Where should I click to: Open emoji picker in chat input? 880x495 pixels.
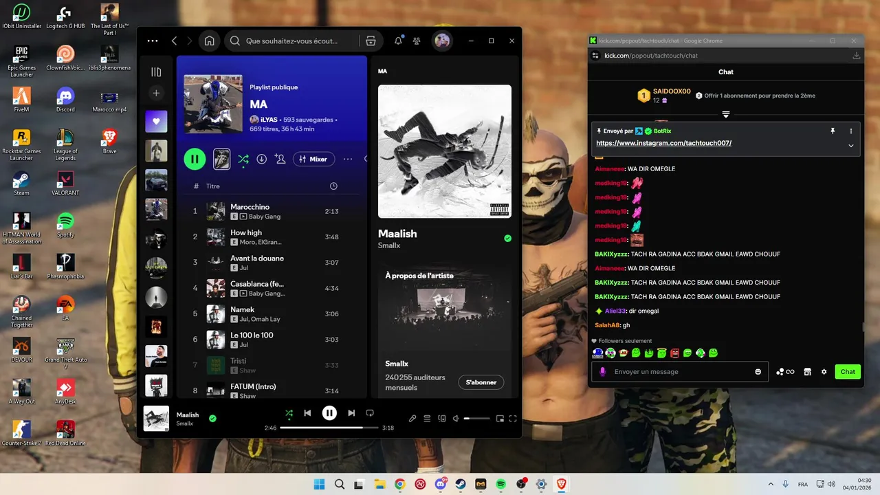pyautogui.click(x=758, y=372)
